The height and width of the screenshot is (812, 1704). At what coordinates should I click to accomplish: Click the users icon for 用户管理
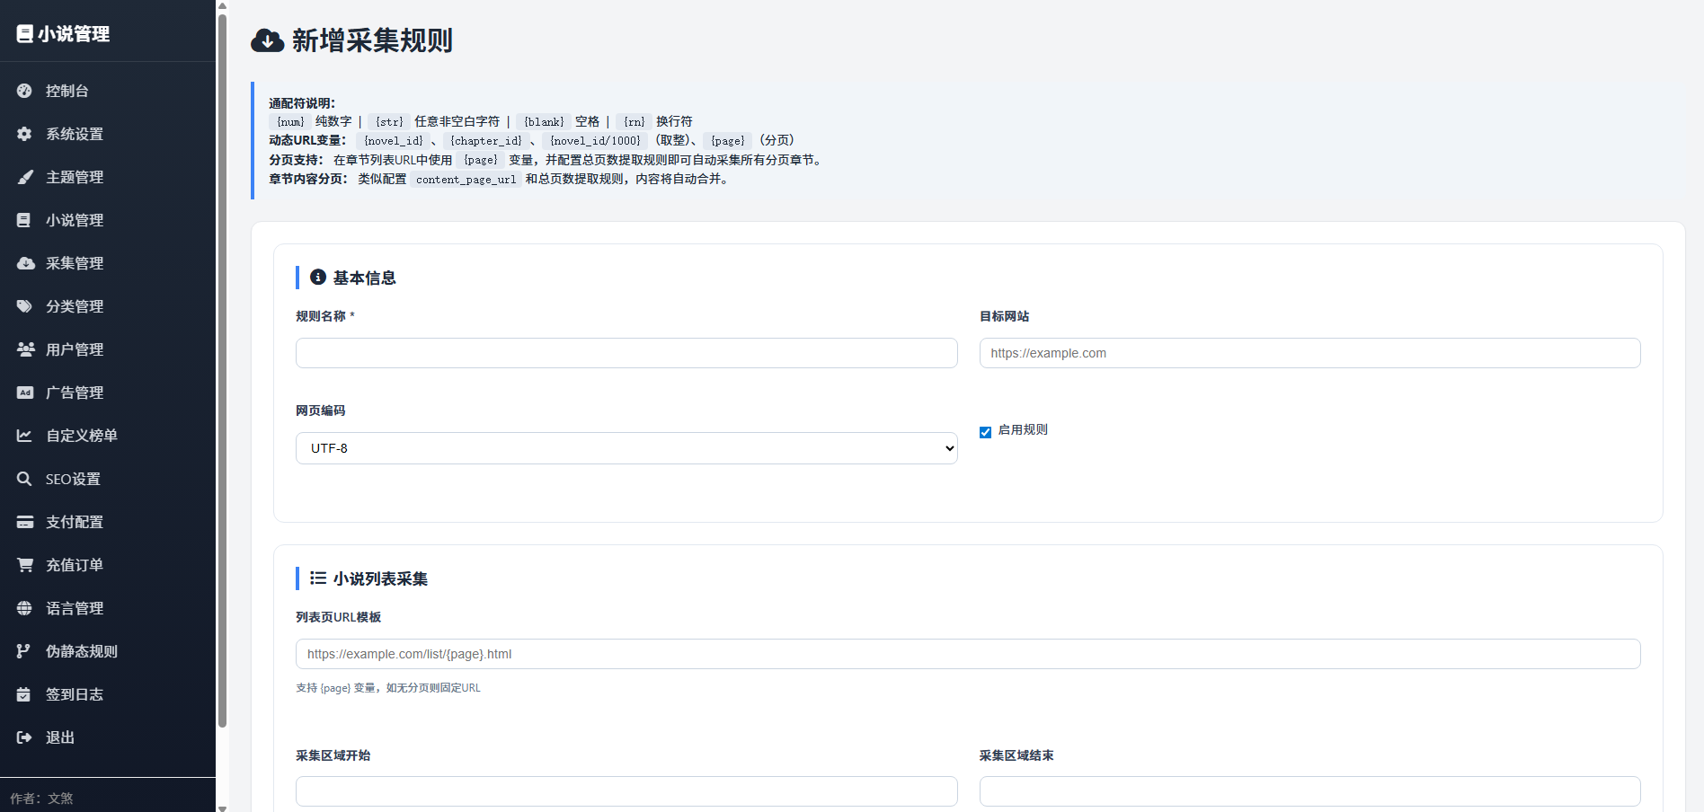(x=25, y=349)
